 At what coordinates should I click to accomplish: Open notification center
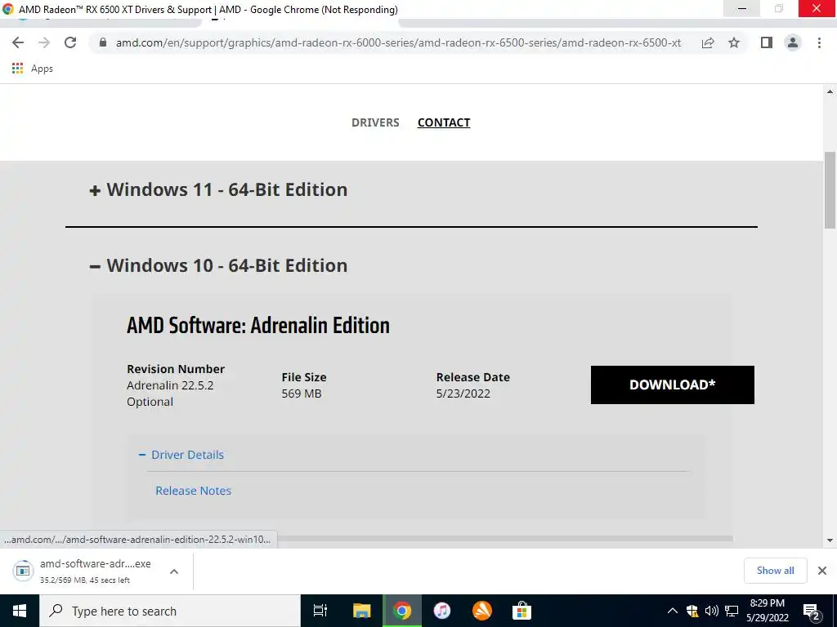pyautogui.click(x=812, y=611)
